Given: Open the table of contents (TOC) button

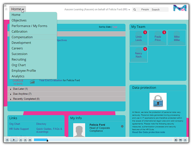Looking at the screenshot, I should pyautogui.click(x=180, y=140).
